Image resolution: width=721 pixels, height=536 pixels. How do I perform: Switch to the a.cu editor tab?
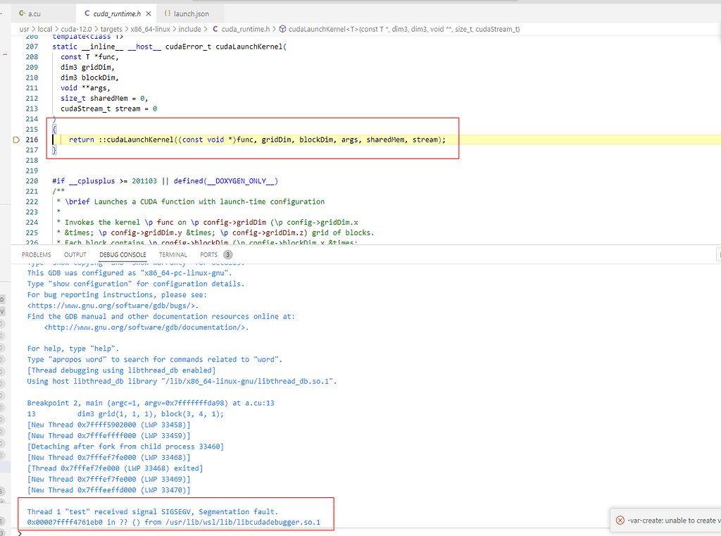[x=30, y=14]
